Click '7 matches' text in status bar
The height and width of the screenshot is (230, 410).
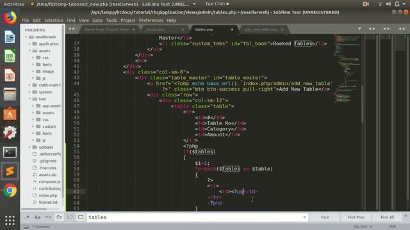41,227
